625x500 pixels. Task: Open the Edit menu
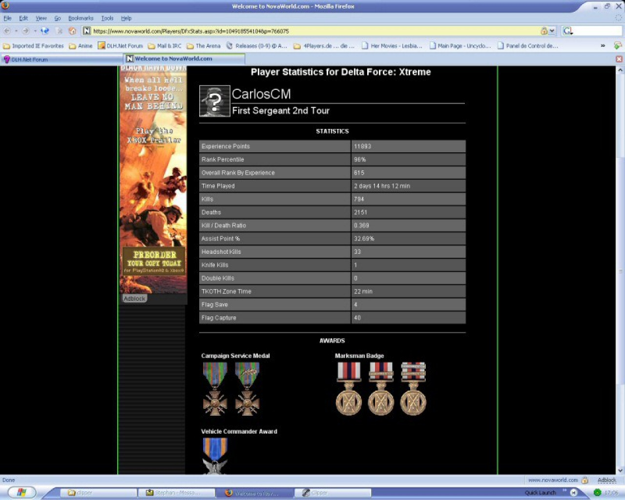[x=23, y=18]
